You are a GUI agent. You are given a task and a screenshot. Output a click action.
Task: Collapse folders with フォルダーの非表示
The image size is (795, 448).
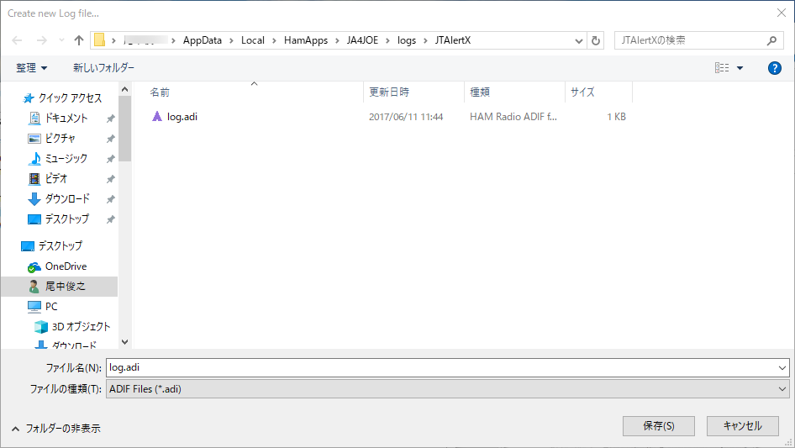(x=55, y=429)
